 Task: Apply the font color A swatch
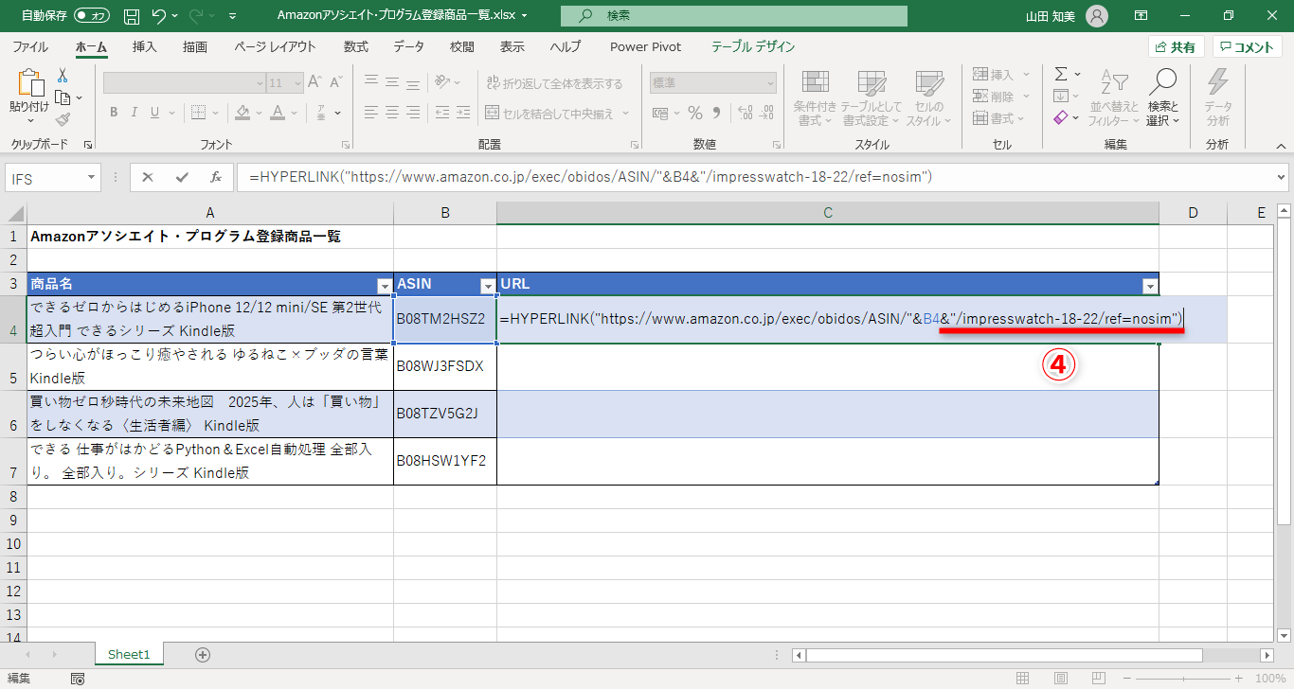coord(278,113)
